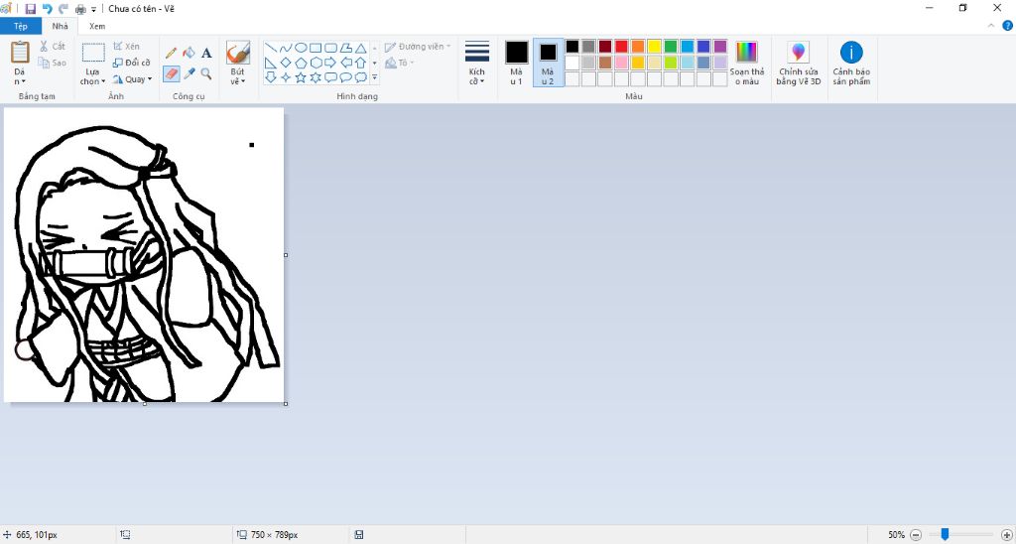Image resolution: width=1016 pixels, height=544 pixels.
Task: Click the Save icon in the title bar
Action: [x=31, y=8]
